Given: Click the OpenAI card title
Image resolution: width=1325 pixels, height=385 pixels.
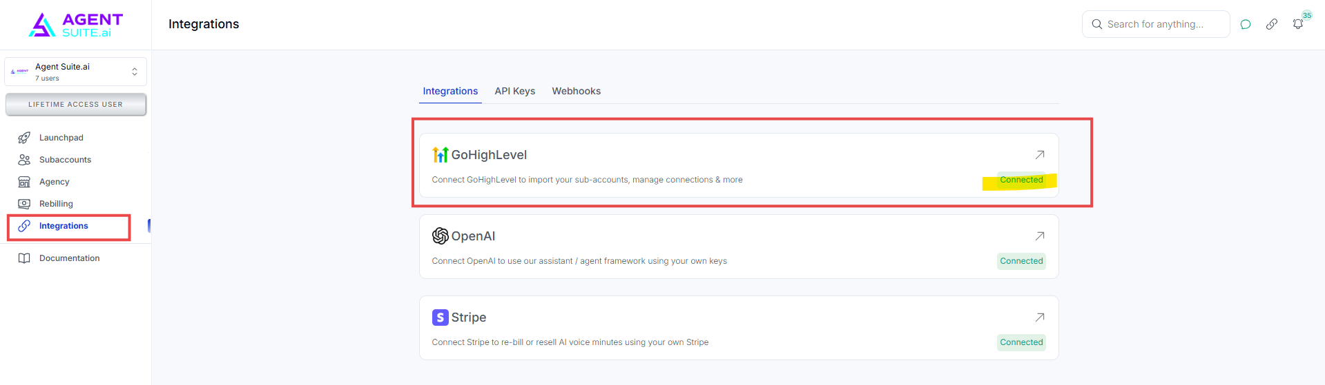Looking at the screenshot, I should tap(473, 236).
